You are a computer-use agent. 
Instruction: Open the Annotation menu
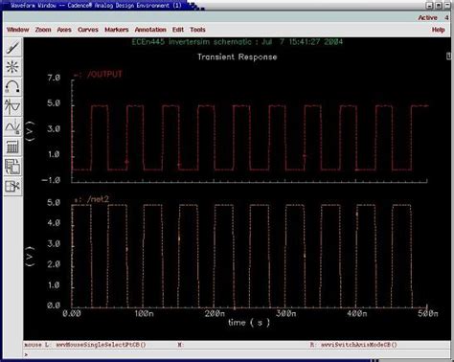tap(150, 30)
